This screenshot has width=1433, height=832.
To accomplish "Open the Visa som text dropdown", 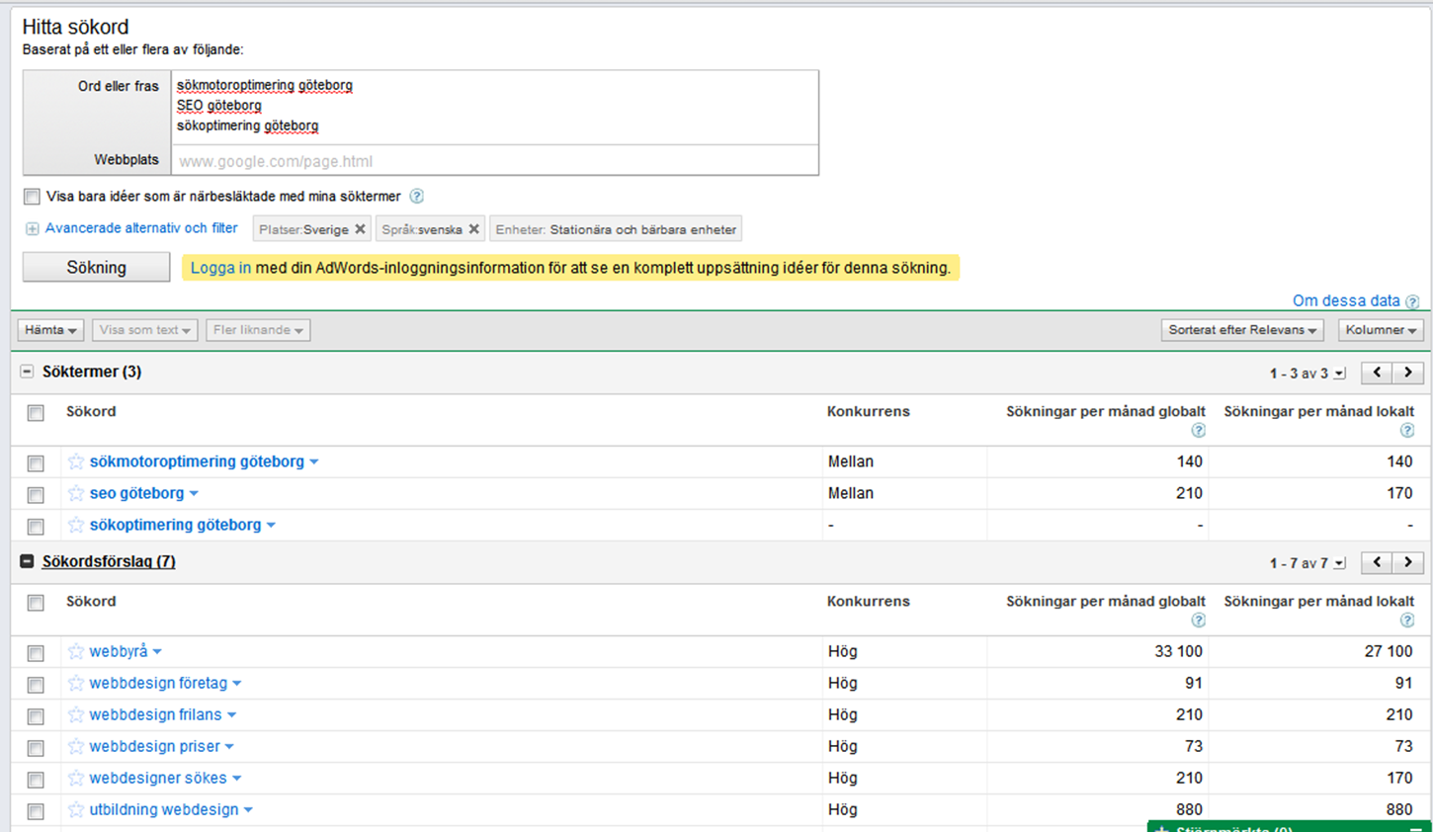I will click(145, 330).
